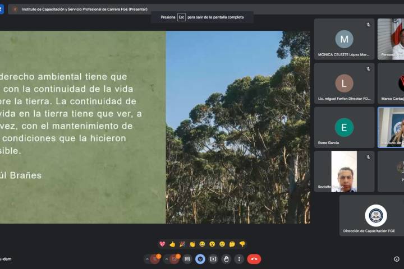The height and width of the screenshot is (269, 404).
Task: Click the red hang up call button
Action: coord(254,259)
